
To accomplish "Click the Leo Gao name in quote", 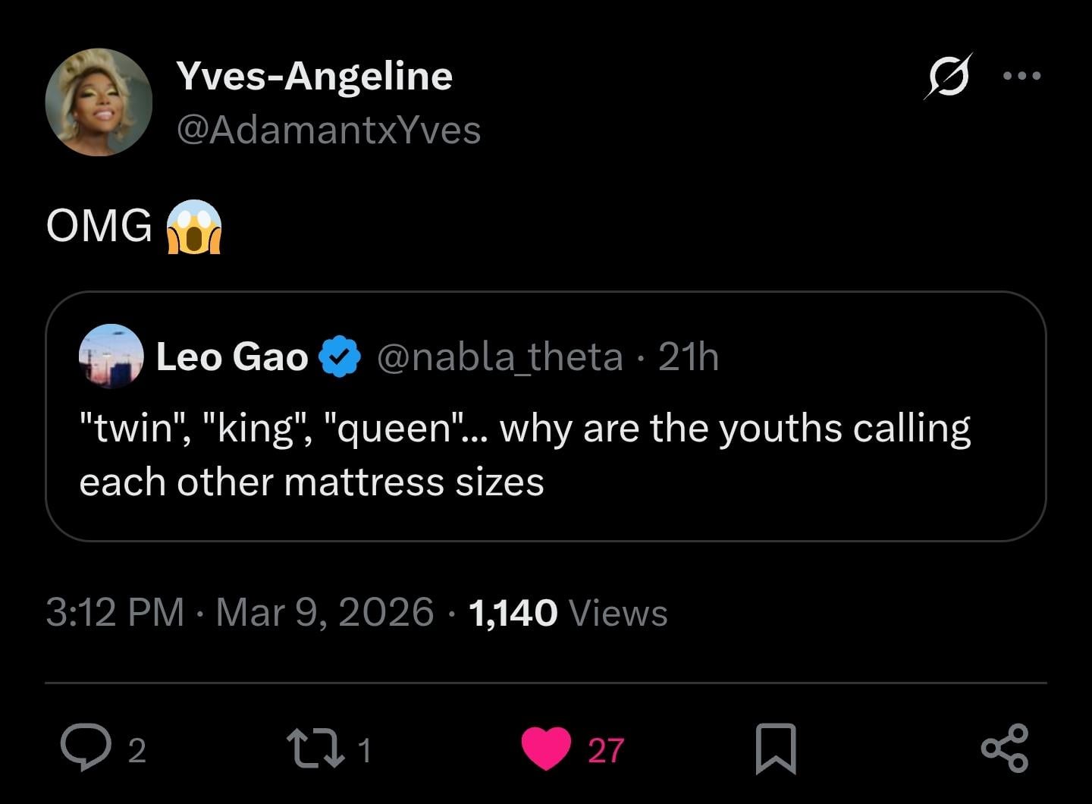I will pyautogui.click(x=232, y=357).
